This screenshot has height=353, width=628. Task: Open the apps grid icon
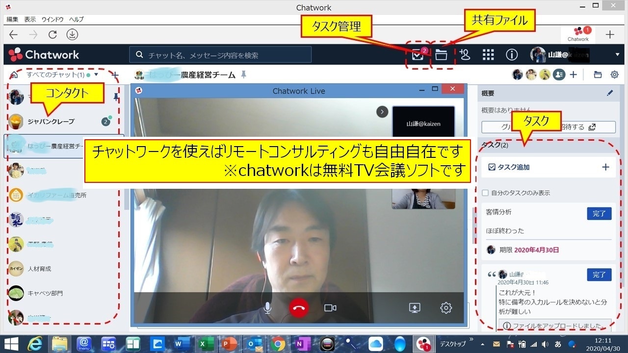click(488, 55)
